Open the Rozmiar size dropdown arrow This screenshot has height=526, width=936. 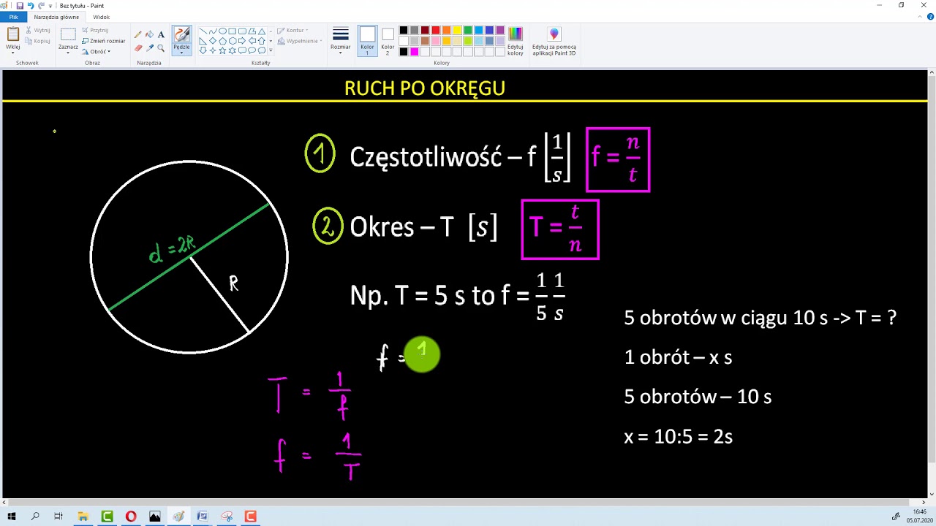click(x=340, y=53)
